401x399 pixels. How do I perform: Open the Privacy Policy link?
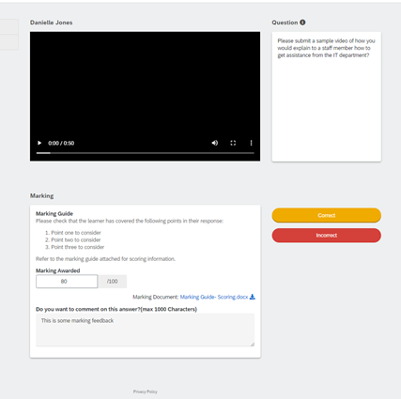click(x=146, y=391)
